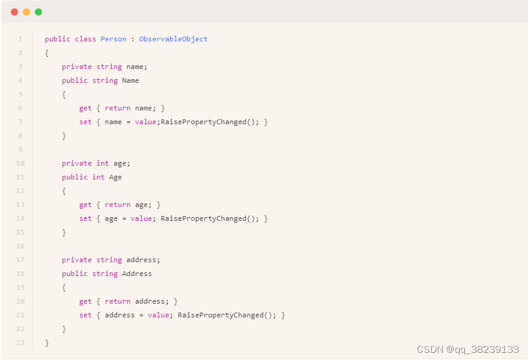Click the 'public int Age' property line
The height and width of the screenshot is (360, 528).
pyautogui.click(x=91, y=177)
